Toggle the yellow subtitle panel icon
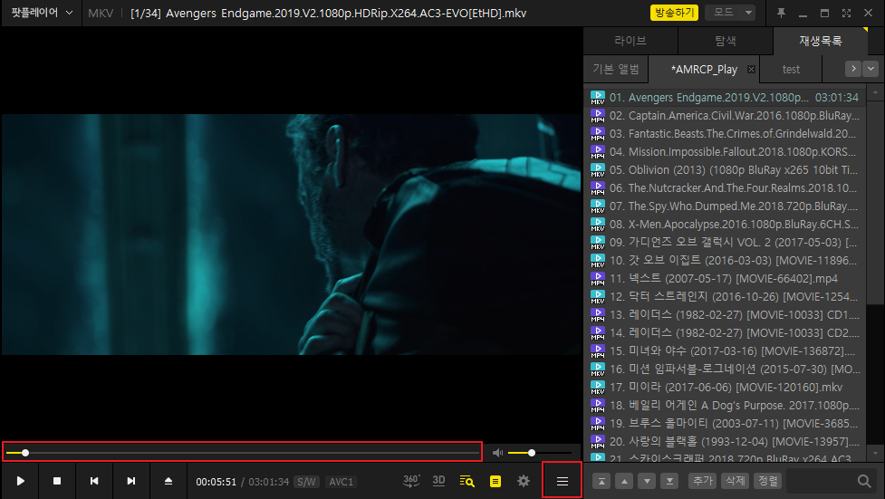 tap(495, 481)
